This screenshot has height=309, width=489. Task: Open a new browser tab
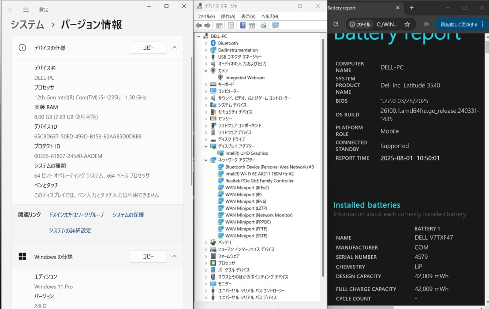coord(411,8)
